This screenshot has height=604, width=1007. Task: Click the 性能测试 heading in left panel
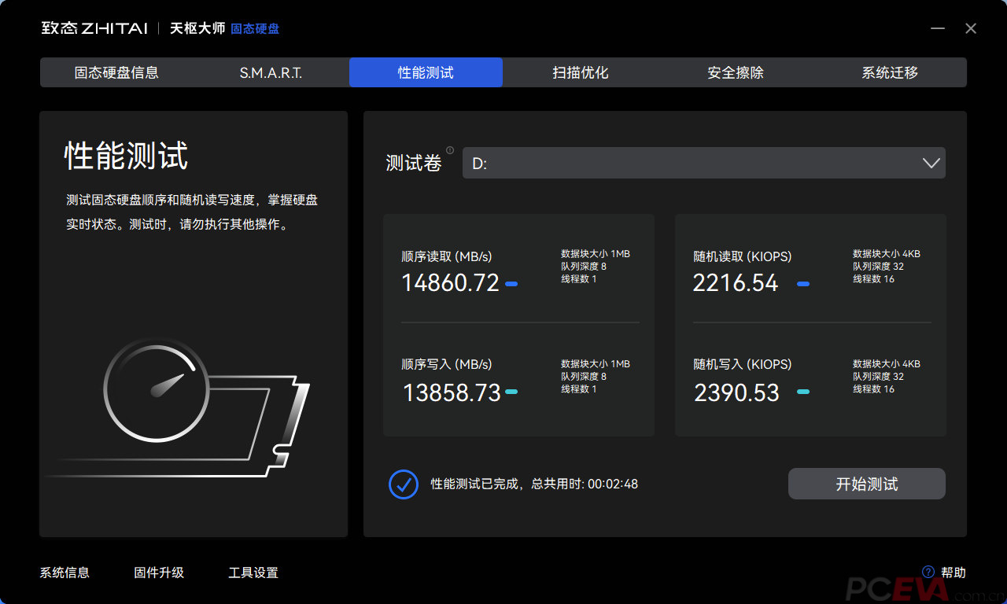coord(126,156)
